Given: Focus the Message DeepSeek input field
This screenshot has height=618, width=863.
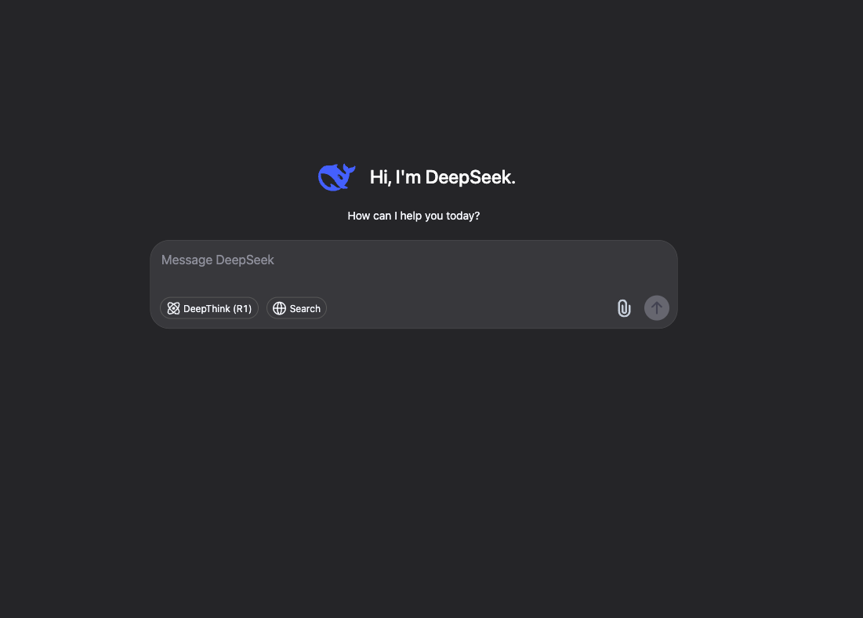Looking at the screenshot, I should [x=413, y=267].
